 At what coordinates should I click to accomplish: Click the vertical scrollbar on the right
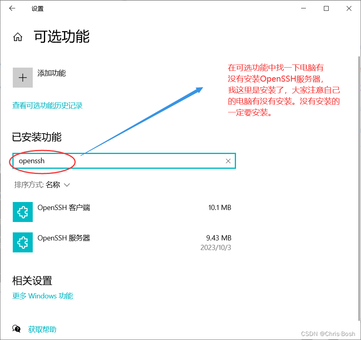pos(359,188)
